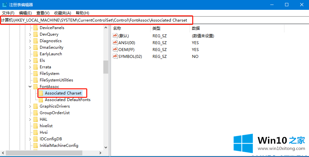Select the FileSystem folder icon

pyautogui.click(x=35, y=74)
